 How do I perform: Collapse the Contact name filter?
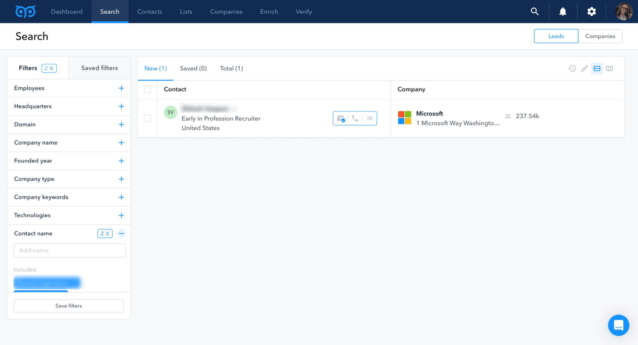(x=121, y=234)
